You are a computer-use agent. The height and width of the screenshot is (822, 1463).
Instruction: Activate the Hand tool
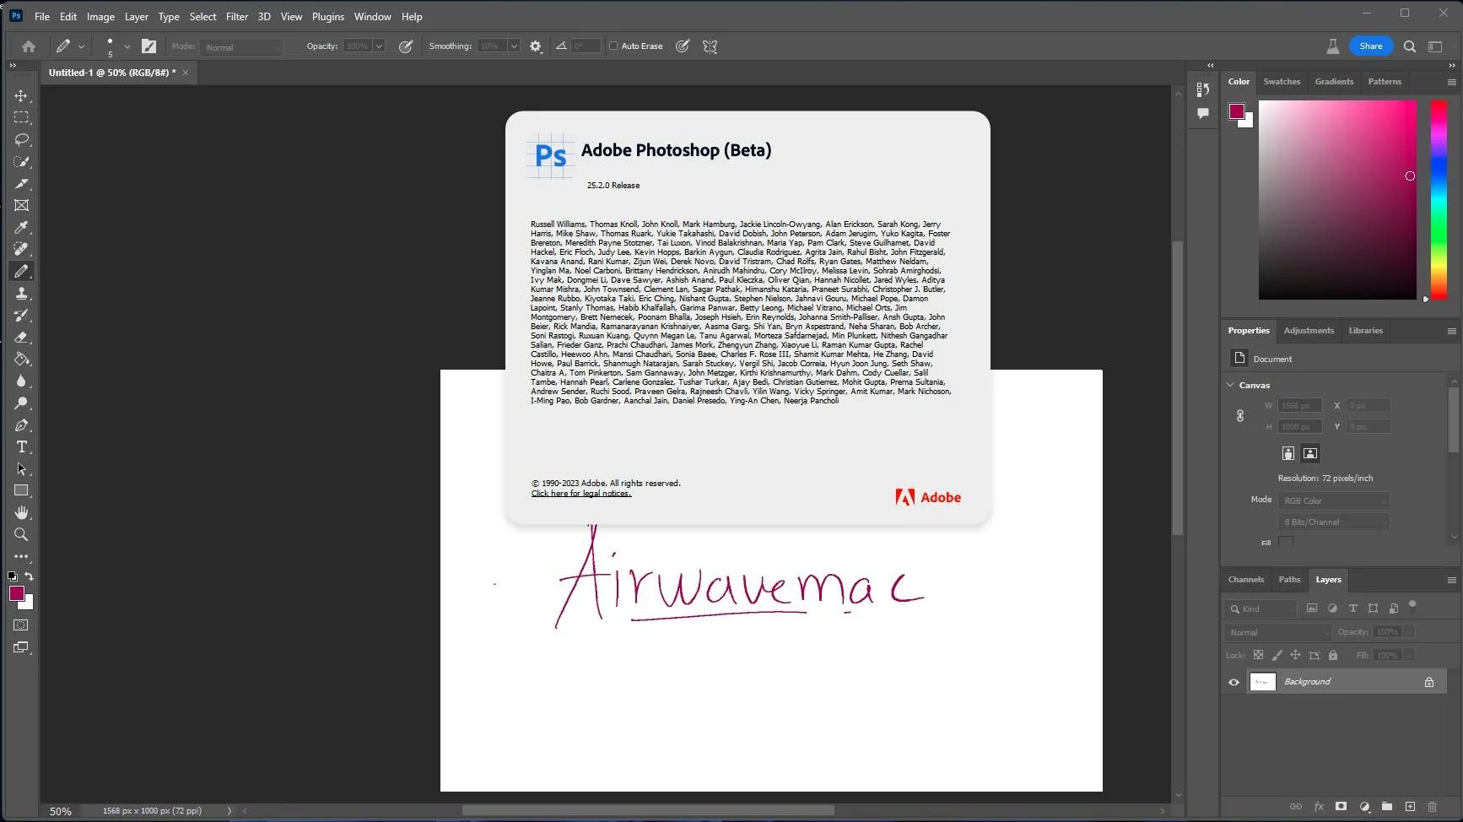(x=21, y=513)
